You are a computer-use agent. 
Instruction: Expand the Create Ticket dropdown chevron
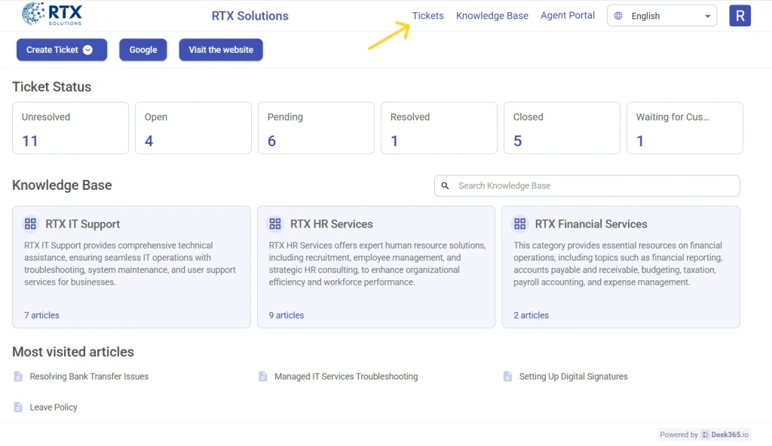[87, 50]
